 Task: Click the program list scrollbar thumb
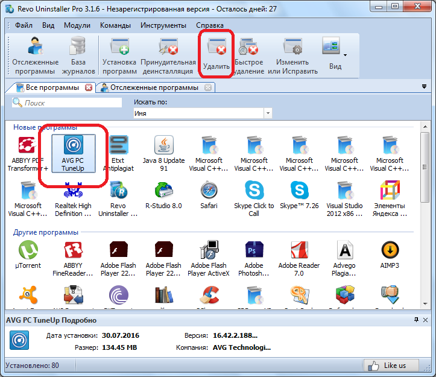[x=425, y=167]
